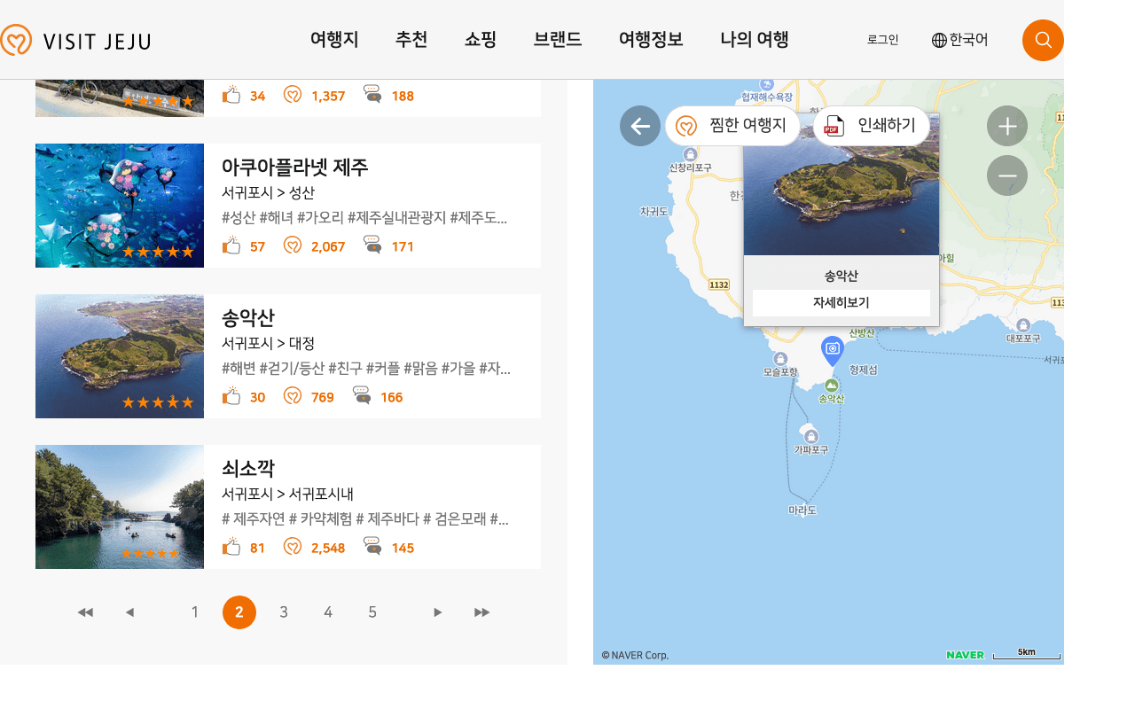Image resolution: width=1135 pixels, height=709 pixels.
Task: Open review bubble for 쇠소깍
Action: point(372,546)
